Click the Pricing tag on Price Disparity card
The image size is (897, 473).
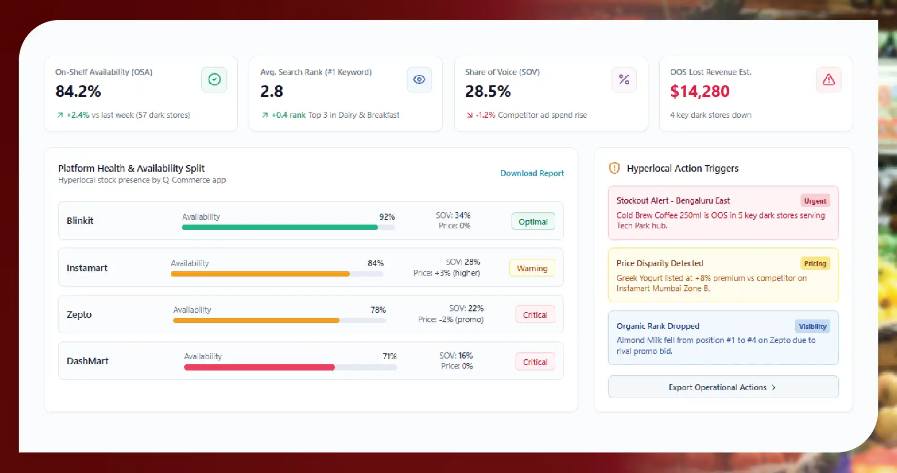815,263
